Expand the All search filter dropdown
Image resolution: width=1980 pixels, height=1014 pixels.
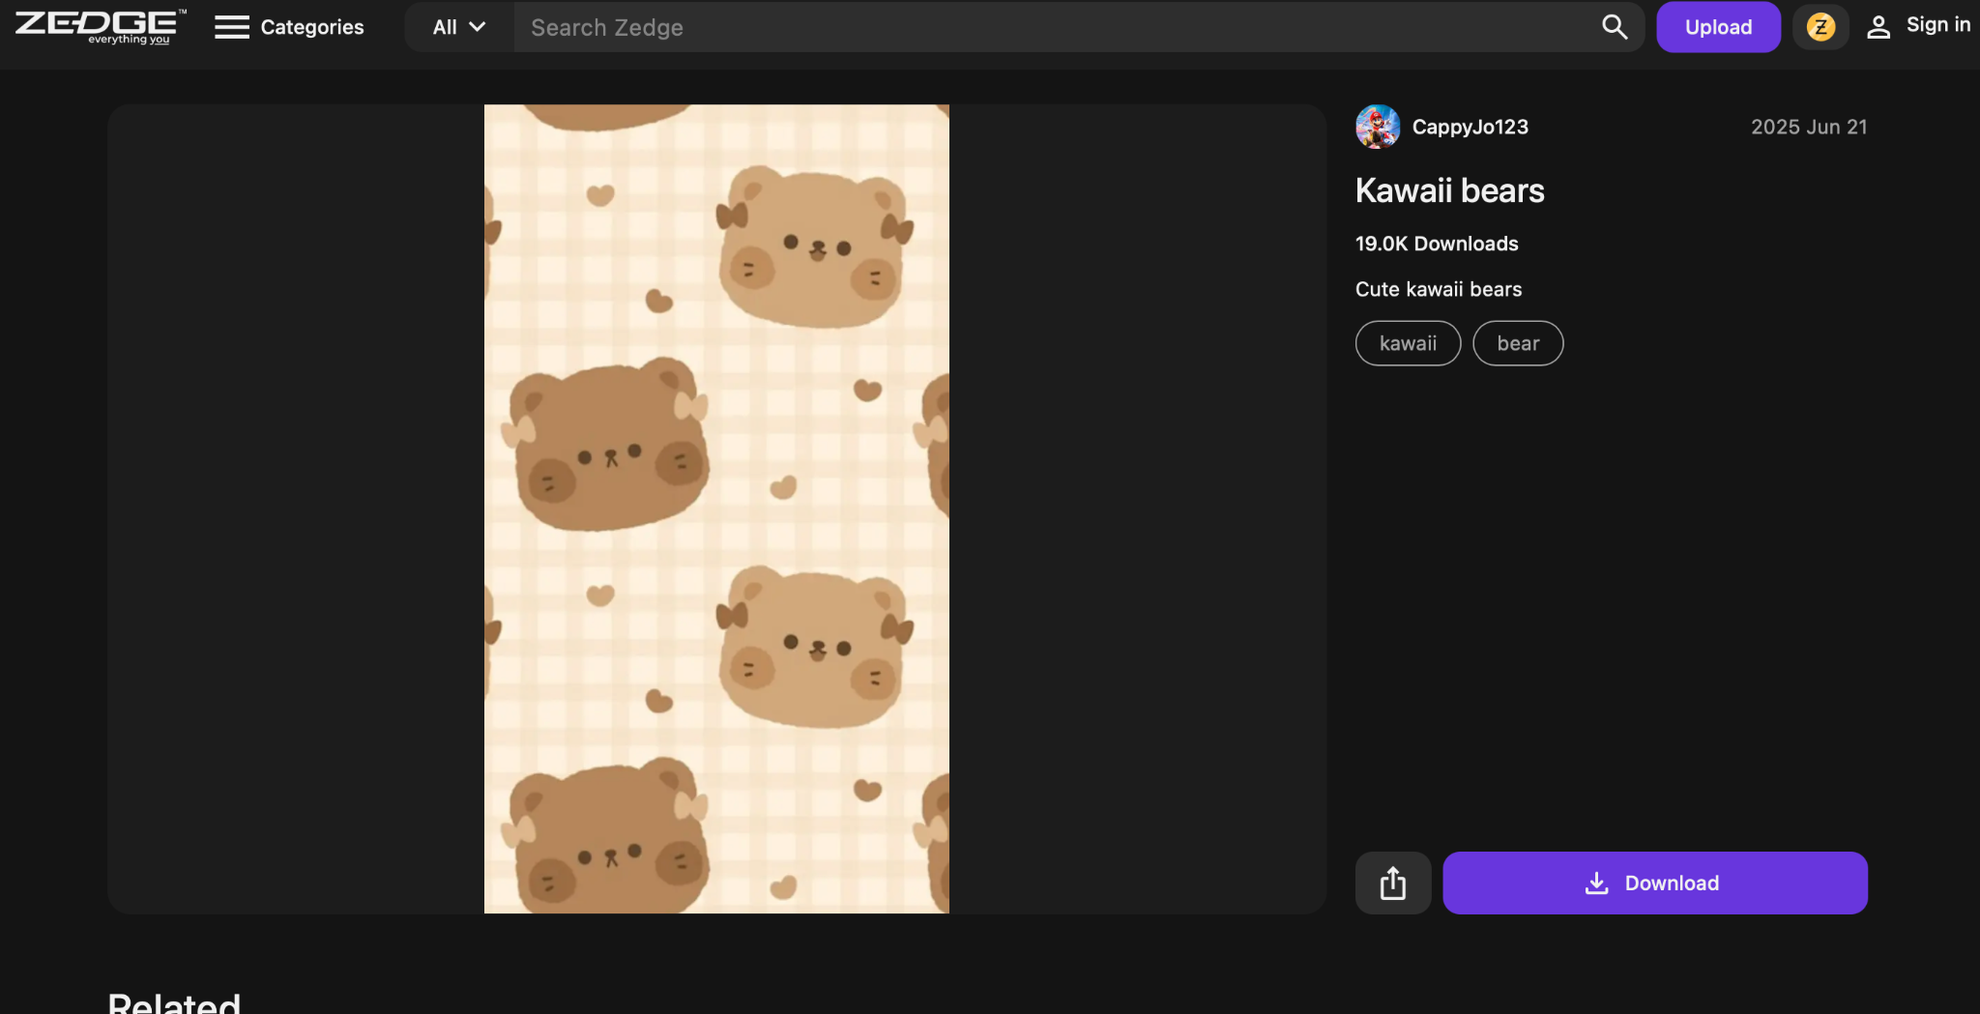459,27
